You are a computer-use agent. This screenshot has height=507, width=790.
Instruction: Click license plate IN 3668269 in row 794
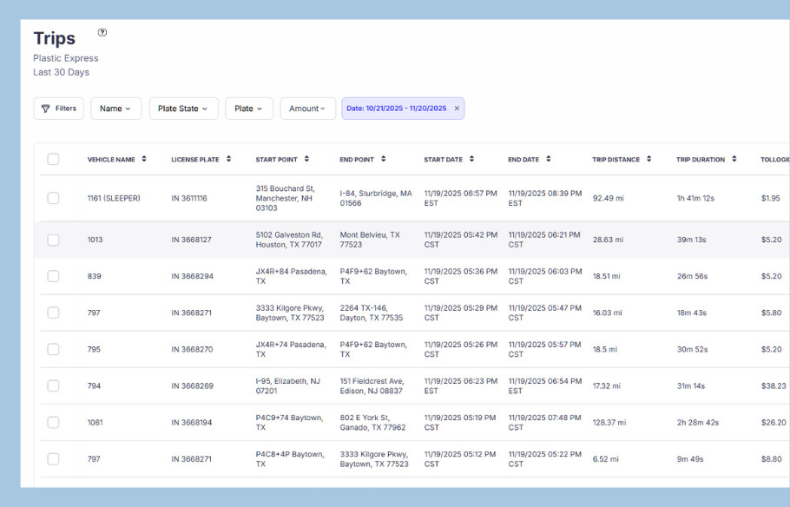[x=192, y=386]
